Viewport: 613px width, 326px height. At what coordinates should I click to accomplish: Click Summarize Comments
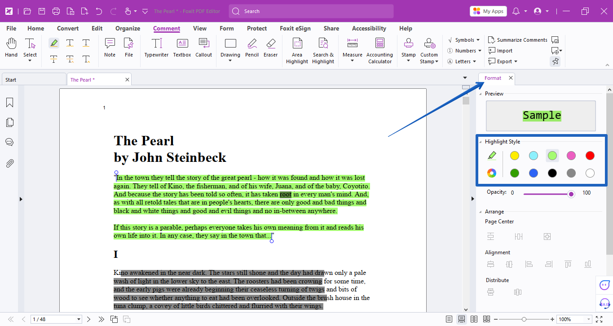coord(517,40)
